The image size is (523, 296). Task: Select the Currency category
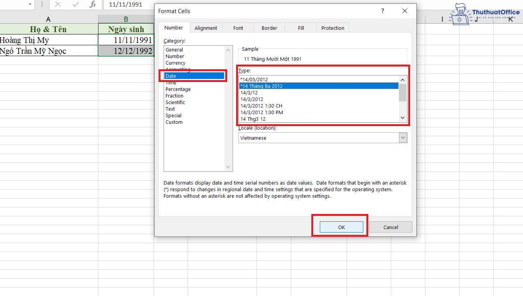[175, 63]
